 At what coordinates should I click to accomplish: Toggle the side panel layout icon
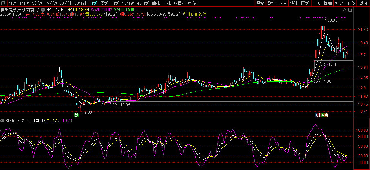pyautogui.click(x=350, y=10)
